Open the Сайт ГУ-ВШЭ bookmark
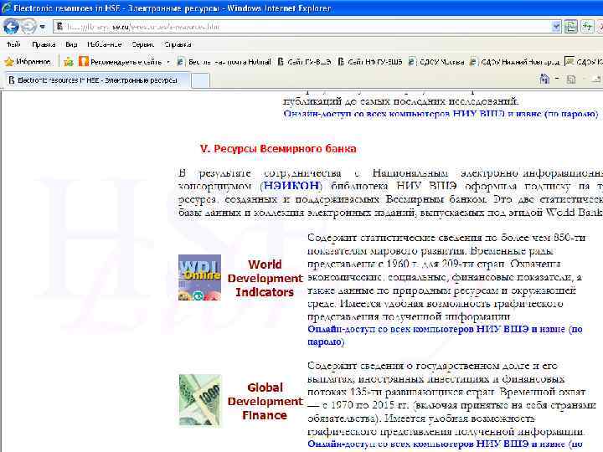 click(305, 61)
